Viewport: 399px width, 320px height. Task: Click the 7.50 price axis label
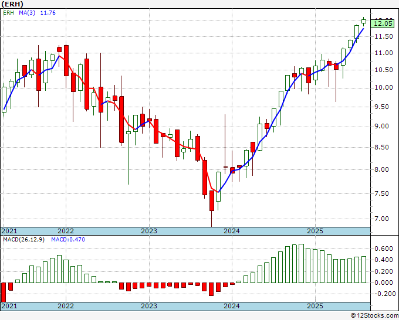[x=382, y=193]
